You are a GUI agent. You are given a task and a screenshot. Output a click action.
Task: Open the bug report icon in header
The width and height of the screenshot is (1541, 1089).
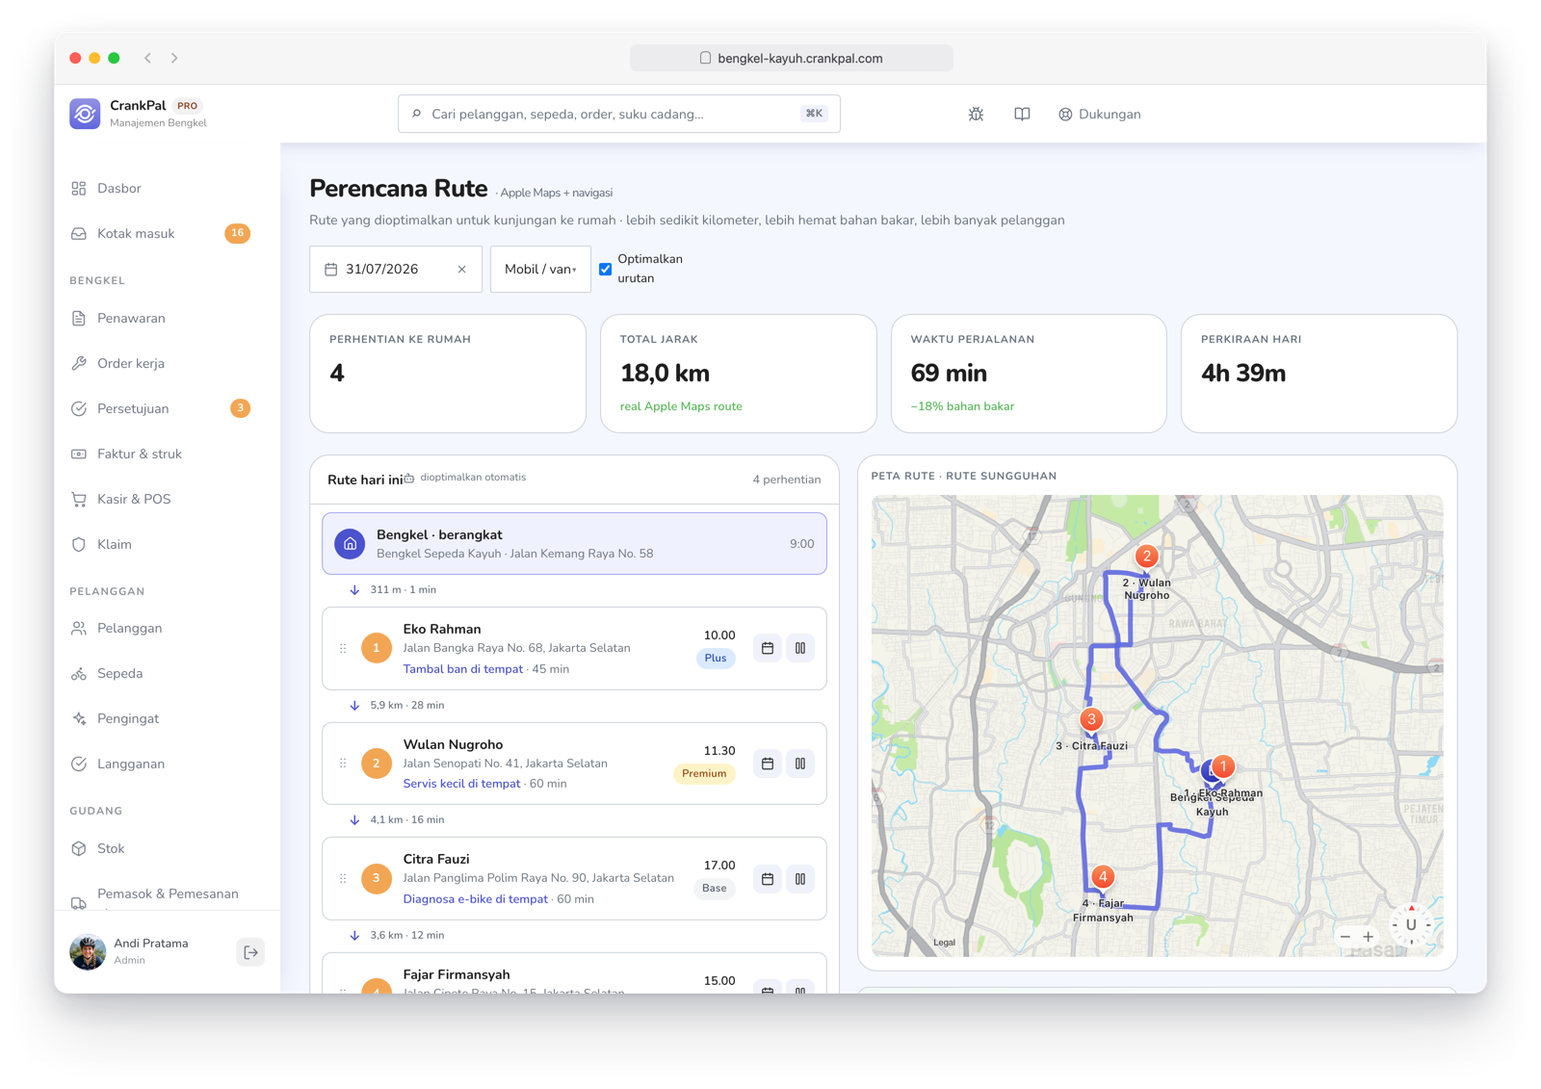[x=976, y=114]
